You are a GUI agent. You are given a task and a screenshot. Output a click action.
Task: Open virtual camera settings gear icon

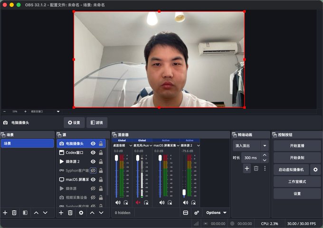(x=315, y=170)
